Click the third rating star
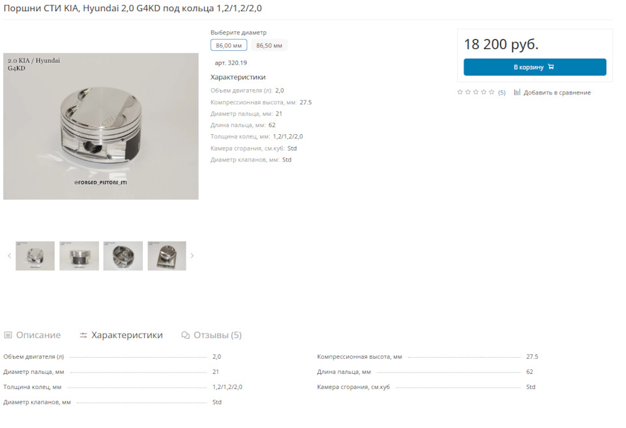The width and height of the screenshot is (626, 428). point(475,92)
